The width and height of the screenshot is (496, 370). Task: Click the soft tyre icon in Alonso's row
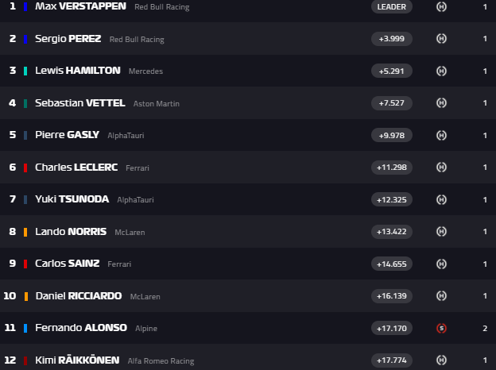click(441, 328)
